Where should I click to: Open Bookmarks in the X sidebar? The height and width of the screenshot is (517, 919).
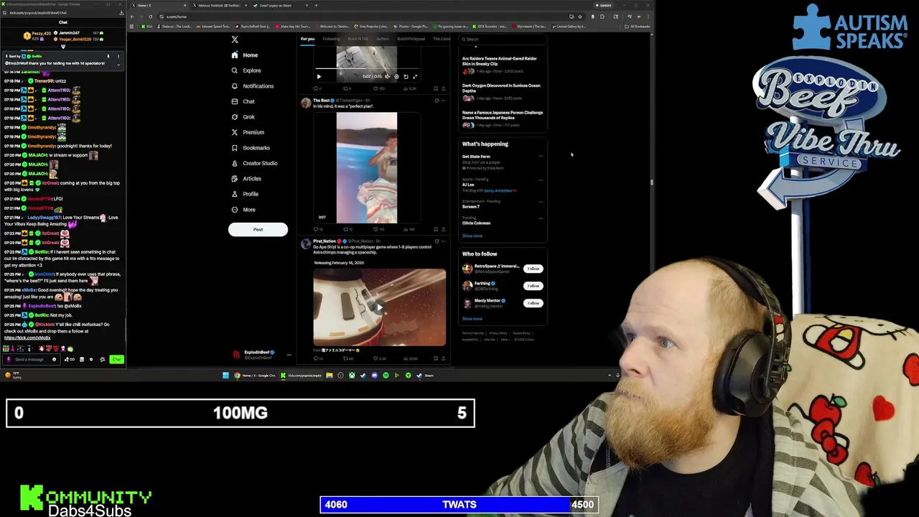(250, 148)
